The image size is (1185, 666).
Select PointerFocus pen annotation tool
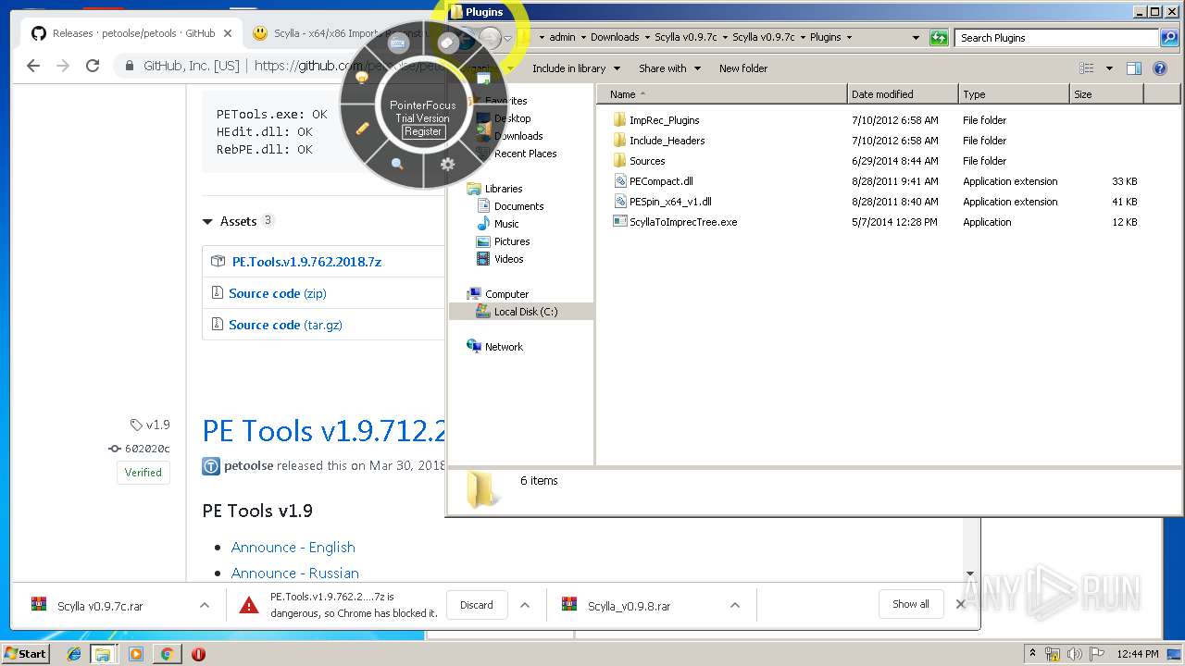pos(363,129)
